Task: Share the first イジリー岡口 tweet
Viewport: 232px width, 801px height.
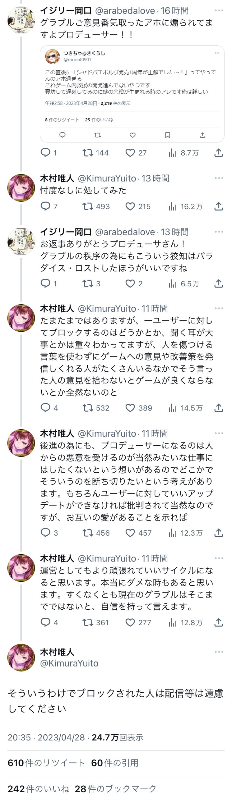Action: [219, 153]
